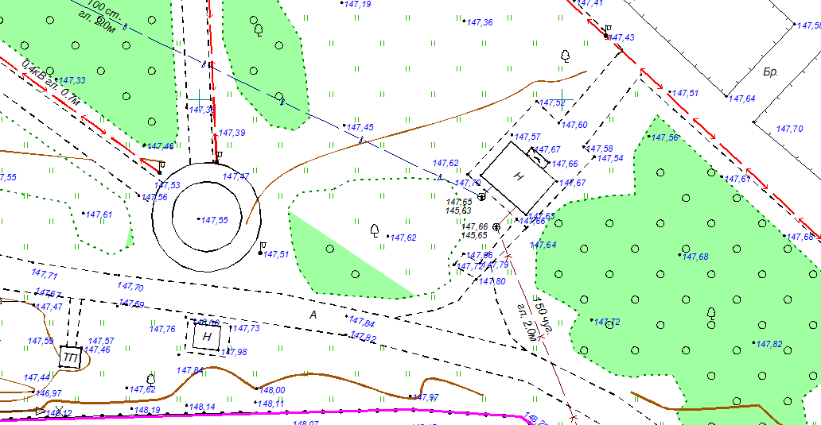The height and width of the screenshot is (425, 821).
Task: Select the Бр. label text
Action: [770, 72]
